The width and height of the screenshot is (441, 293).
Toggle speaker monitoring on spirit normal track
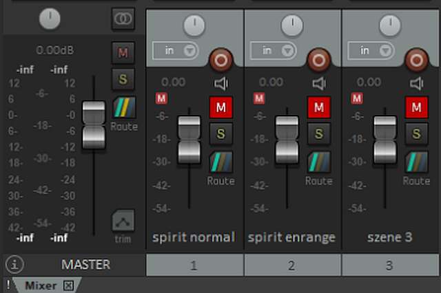(220, 83)
